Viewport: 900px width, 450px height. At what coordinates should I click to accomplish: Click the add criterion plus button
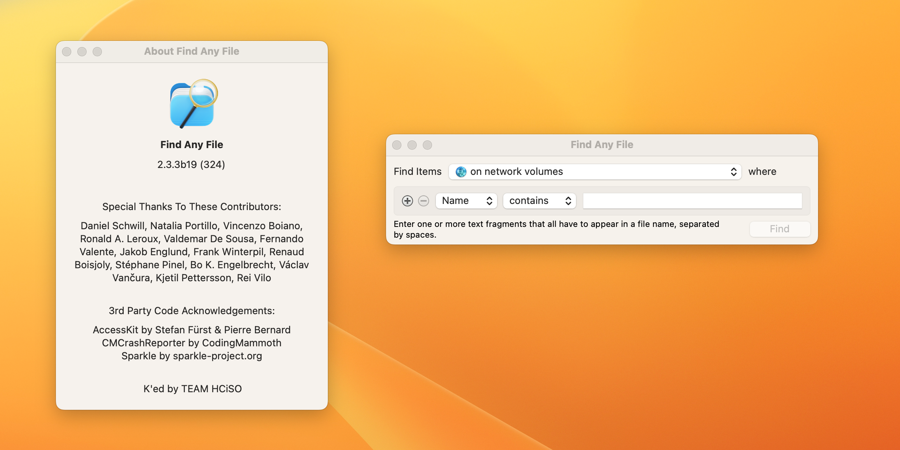[407, 201]
